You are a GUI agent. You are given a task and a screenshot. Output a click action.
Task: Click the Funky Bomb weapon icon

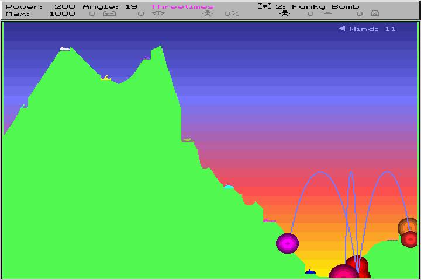265,6
